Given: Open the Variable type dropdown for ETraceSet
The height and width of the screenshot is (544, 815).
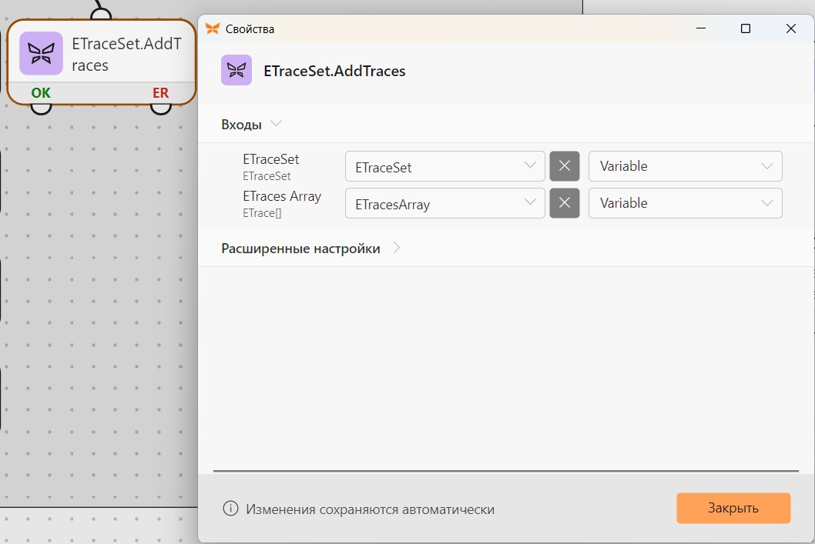Looking at the screenshot, I should (685, 166).
